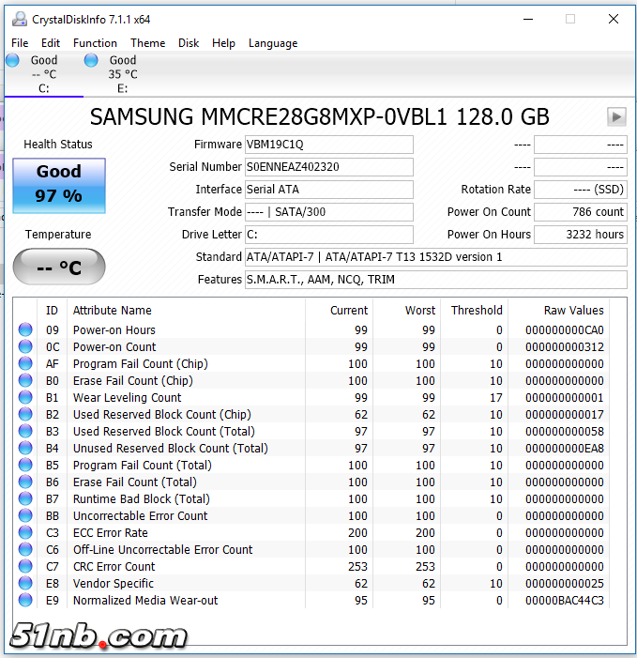Select the ECC Error Rate attribute name
This screenshot has height=658, width=637.
111,532
